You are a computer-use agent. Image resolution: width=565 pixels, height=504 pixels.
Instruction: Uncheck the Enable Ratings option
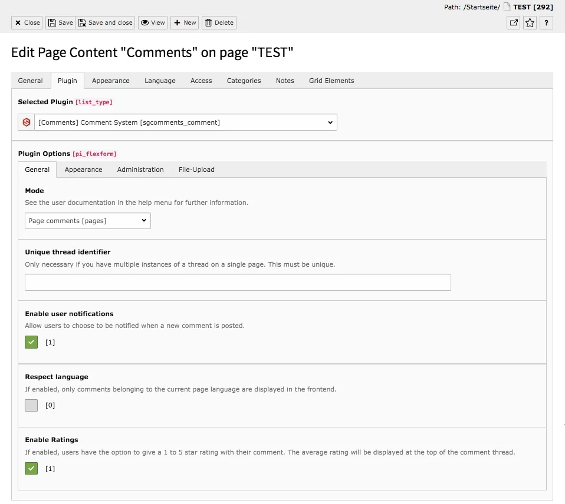31,468
